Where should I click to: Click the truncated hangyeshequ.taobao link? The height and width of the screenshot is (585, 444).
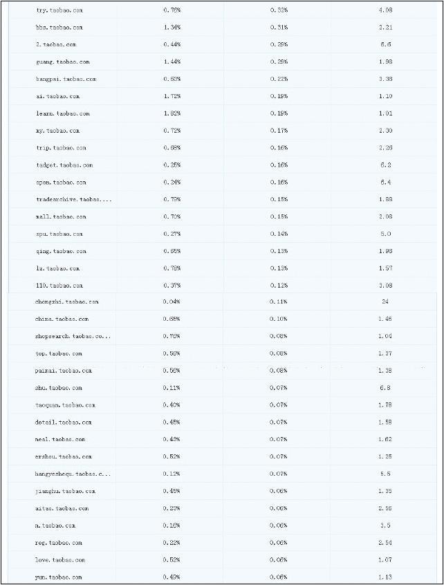pyautogui.click(x=73, y=474)
